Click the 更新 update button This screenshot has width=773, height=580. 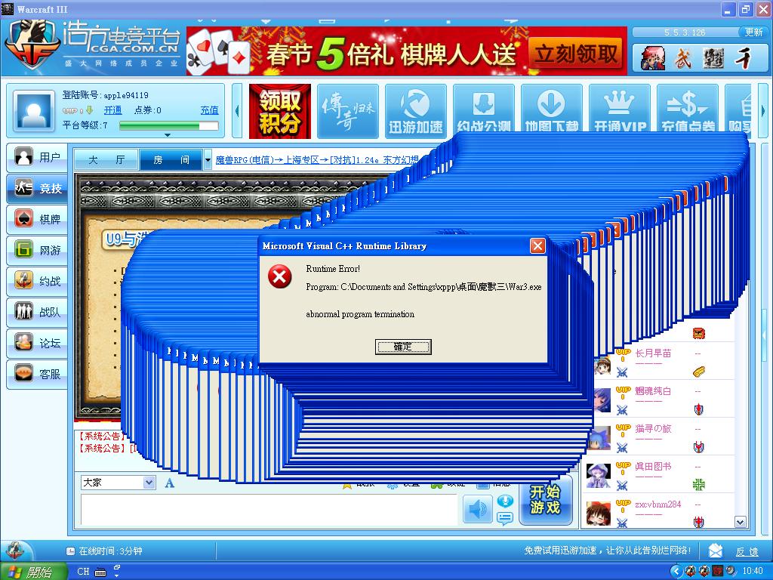pos(753,32)
